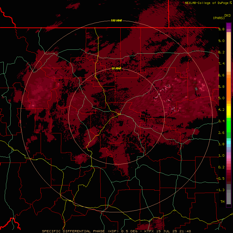The image size is (233, 233).
Task: Click the KTFX 15 JUL 25 21:48 timestamp
Action: (168, 231)
